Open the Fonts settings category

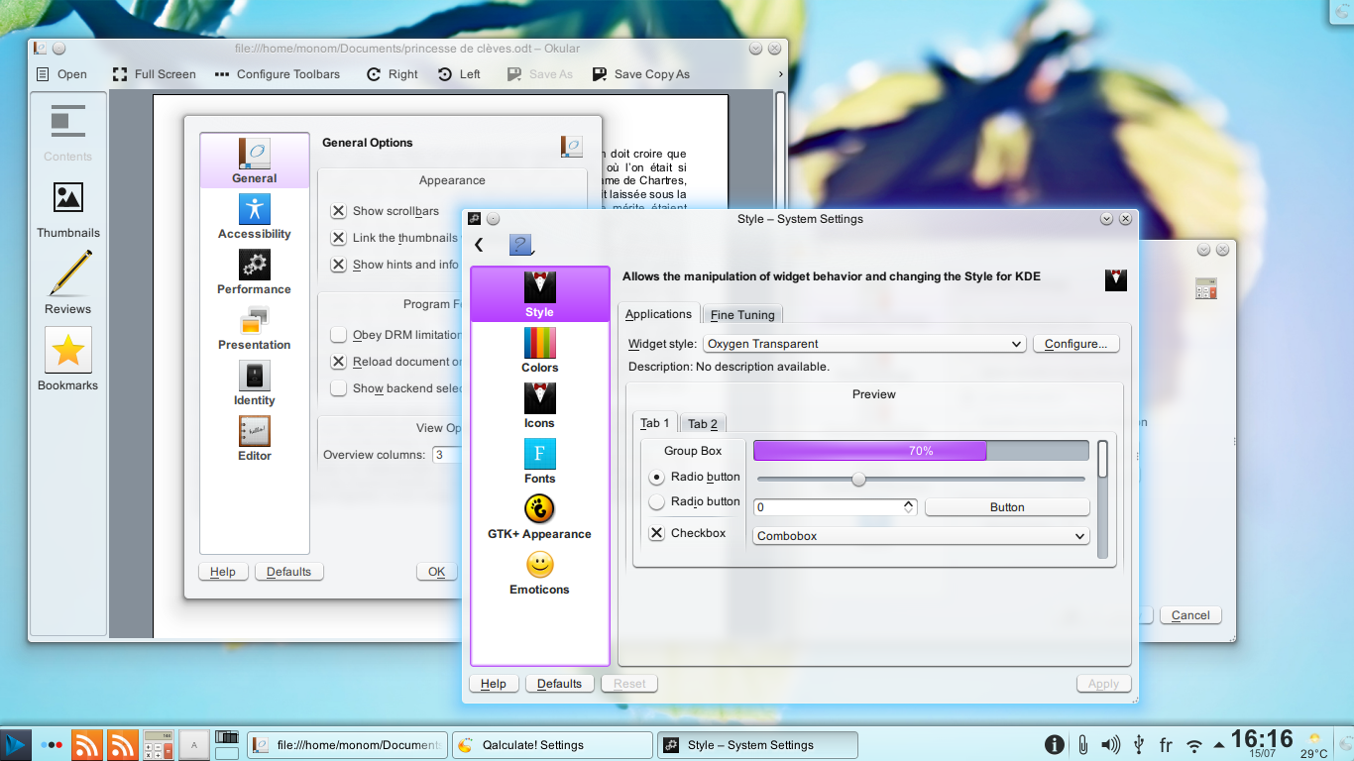(x=539, y=461)
